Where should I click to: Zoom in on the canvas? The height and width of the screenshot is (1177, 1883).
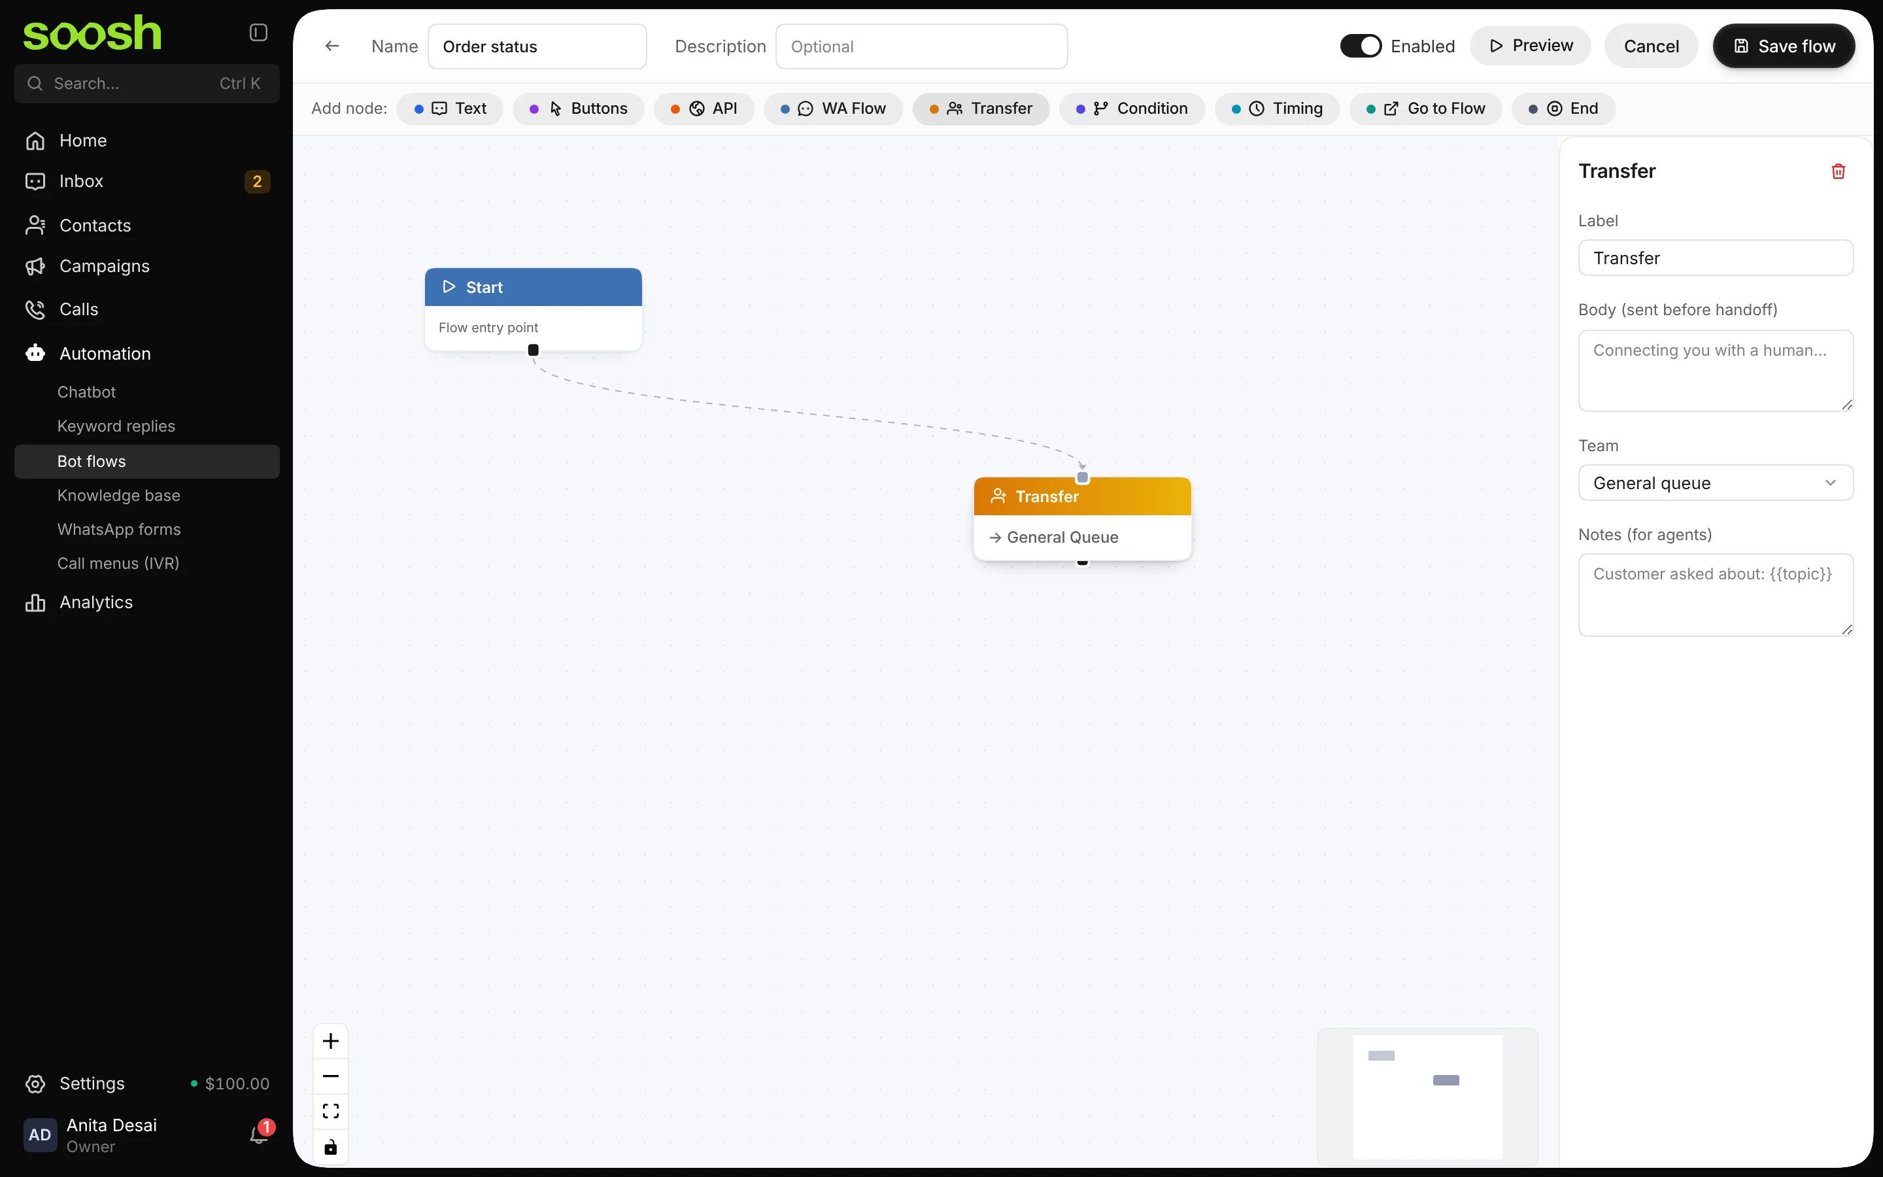(x=331, y=1041)
